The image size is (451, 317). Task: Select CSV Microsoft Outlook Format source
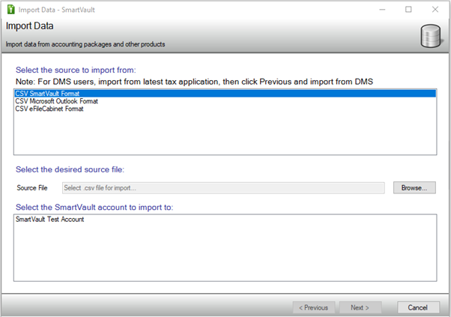pos(57,101)
